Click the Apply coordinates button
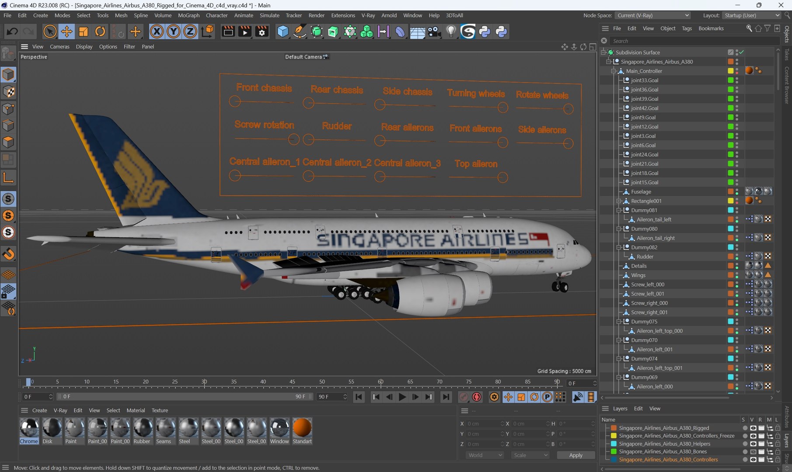Viewport: 792px width, 472px height. coord(576,455)
